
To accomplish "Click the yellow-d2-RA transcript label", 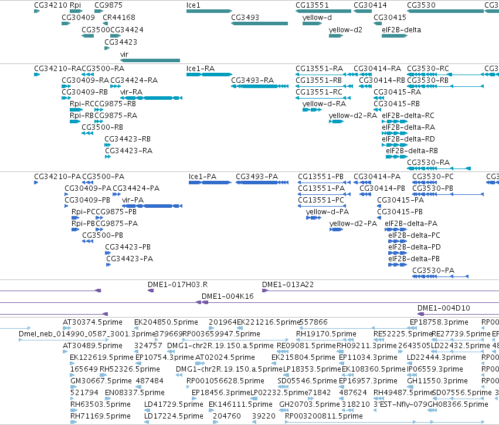I will point(353,116).
